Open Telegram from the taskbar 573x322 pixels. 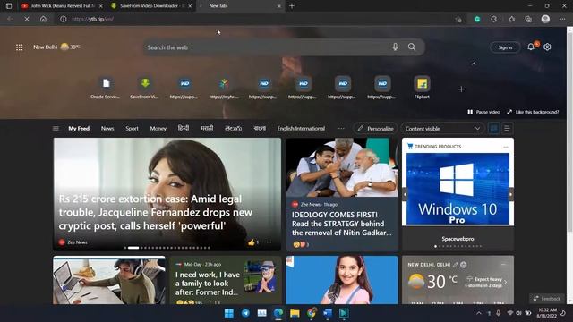[x=245, y=313]
